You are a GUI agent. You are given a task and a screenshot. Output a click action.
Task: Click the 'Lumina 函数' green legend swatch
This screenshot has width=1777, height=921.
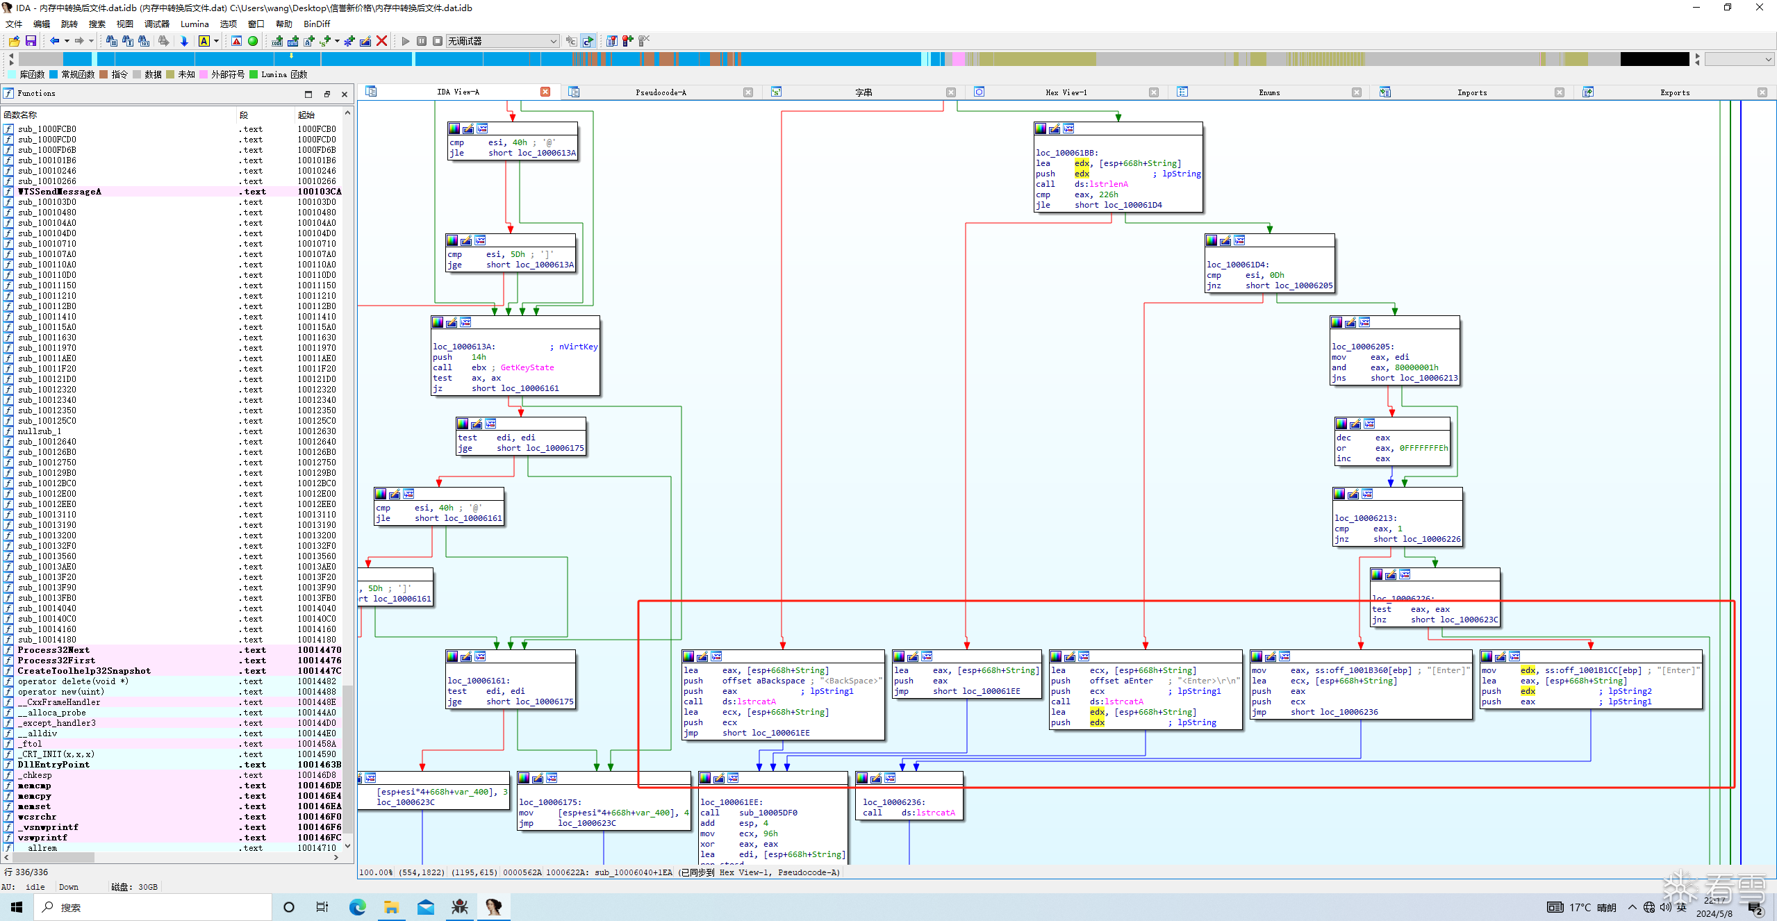click(x=254, y=74)
